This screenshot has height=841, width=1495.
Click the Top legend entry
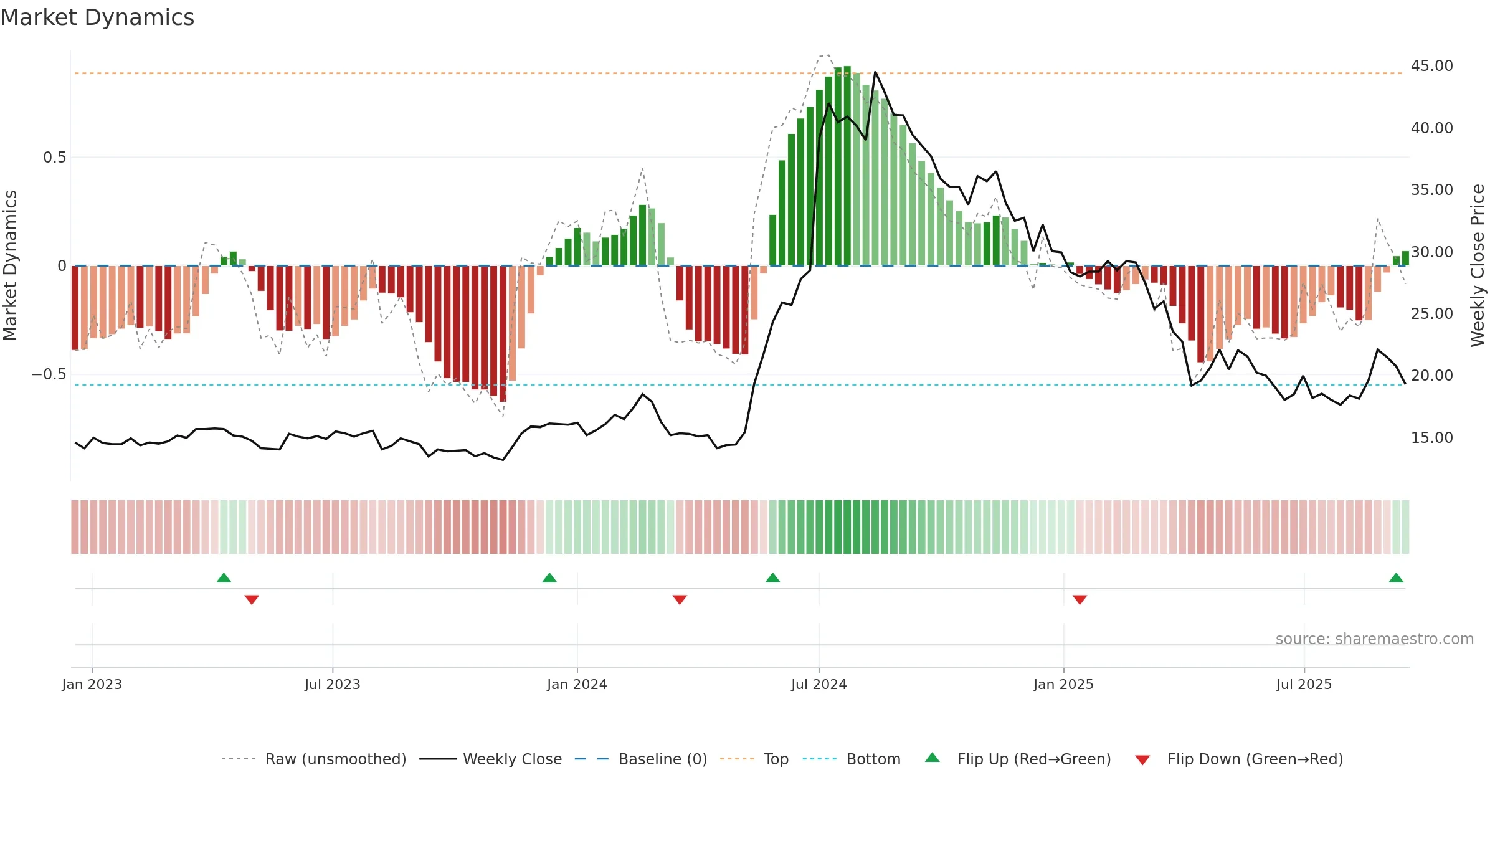click(754, 759)
